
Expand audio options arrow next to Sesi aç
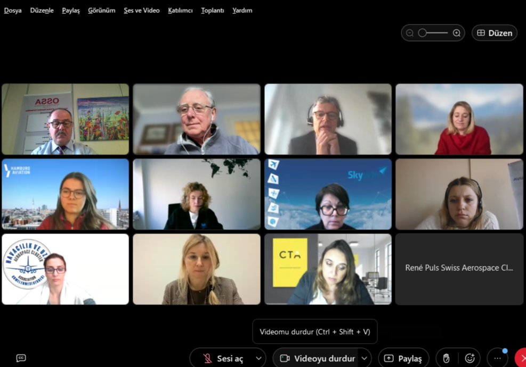click(258, 358)
